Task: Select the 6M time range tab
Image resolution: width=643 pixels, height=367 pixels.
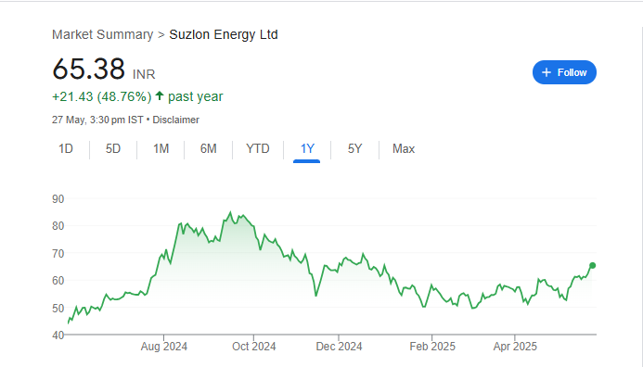Action: click(209, 148)
